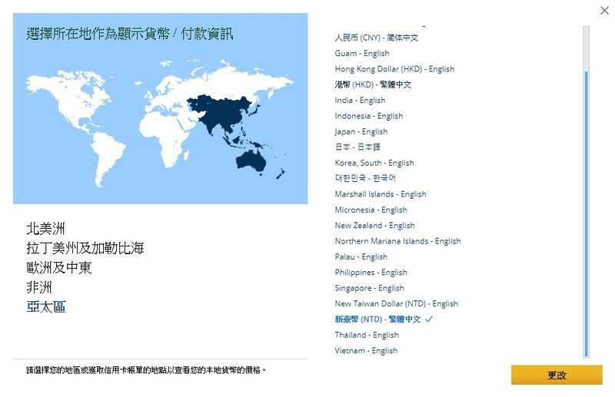Choose New Zealand - English
The image size is (615, 397).
click(374, 225)
